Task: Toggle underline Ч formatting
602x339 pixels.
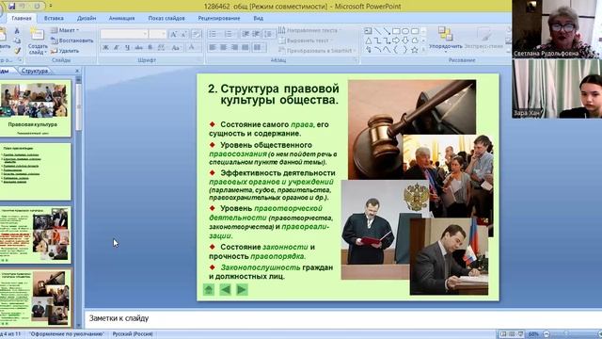Action: click(x=128, y=48)
